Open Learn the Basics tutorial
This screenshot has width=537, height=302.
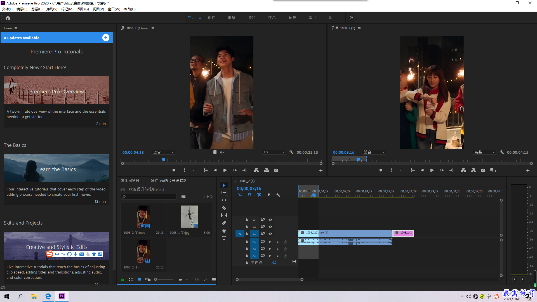[56, 168]
